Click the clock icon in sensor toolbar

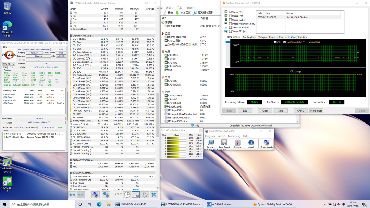(127, 194)
